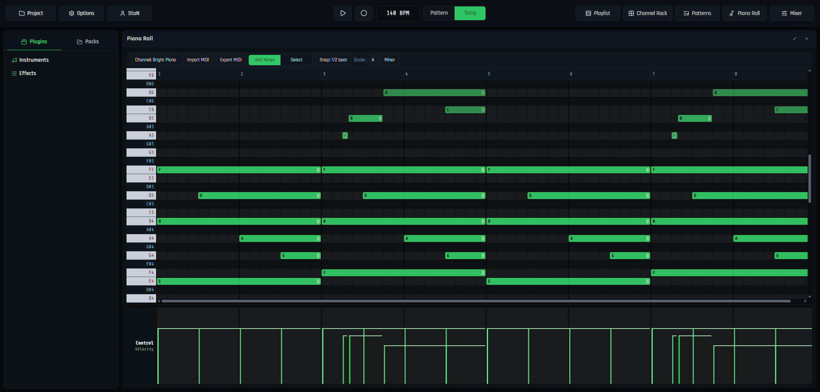Select the Plugins tab
820x392 pixels.
[34, 42]
